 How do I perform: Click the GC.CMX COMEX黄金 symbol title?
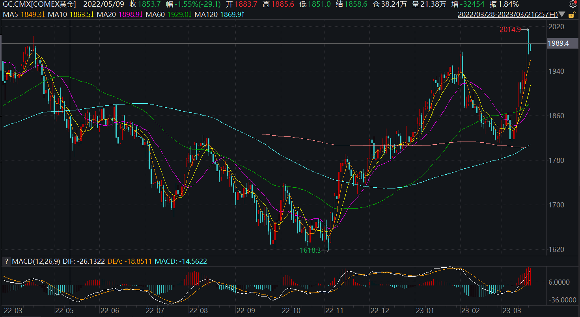(40, 5)
